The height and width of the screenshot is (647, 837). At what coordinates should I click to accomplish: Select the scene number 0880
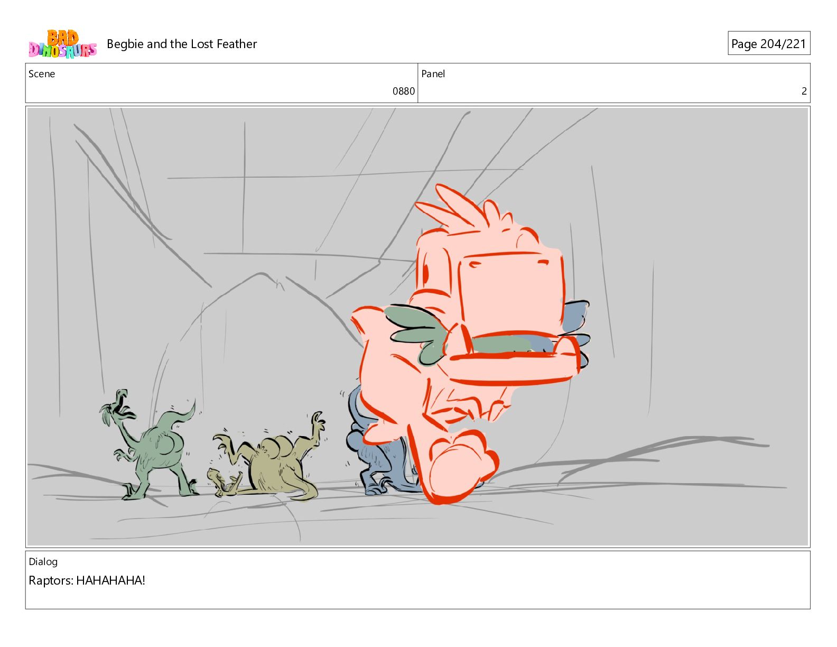point(404,91)
